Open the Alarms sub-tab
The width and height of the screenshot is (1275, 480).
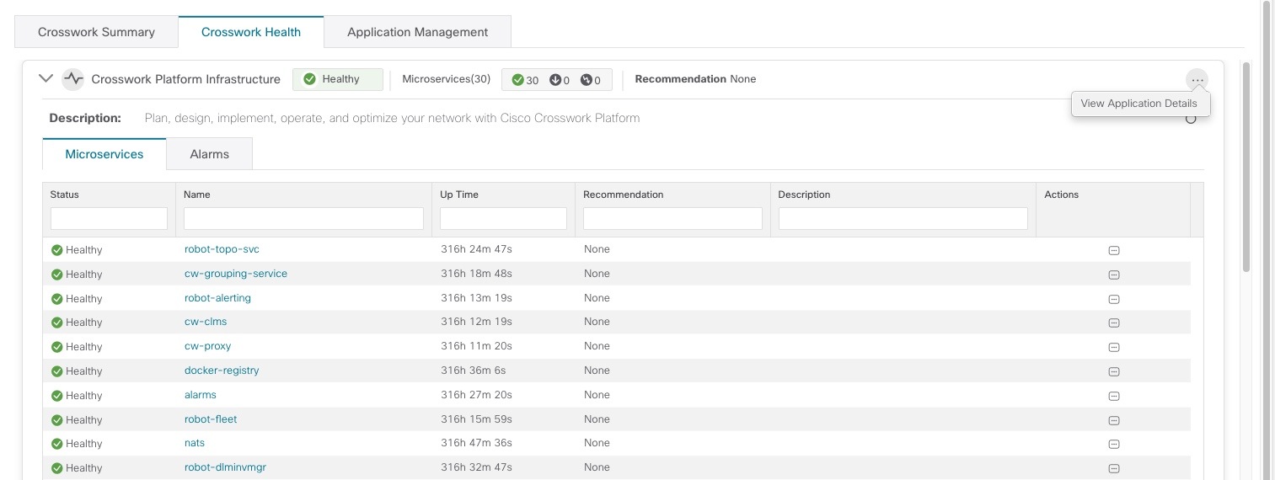pos(209,154)
